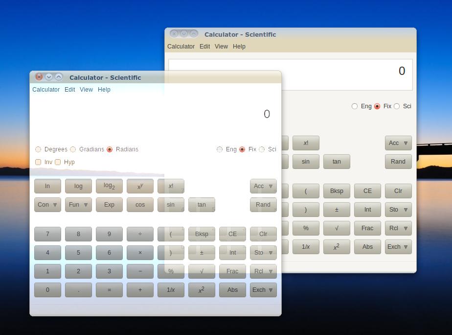Viewport: 452px width, 335px height.
Task: Open the Con constants dropdown
Action: click(x=47, y=205)
